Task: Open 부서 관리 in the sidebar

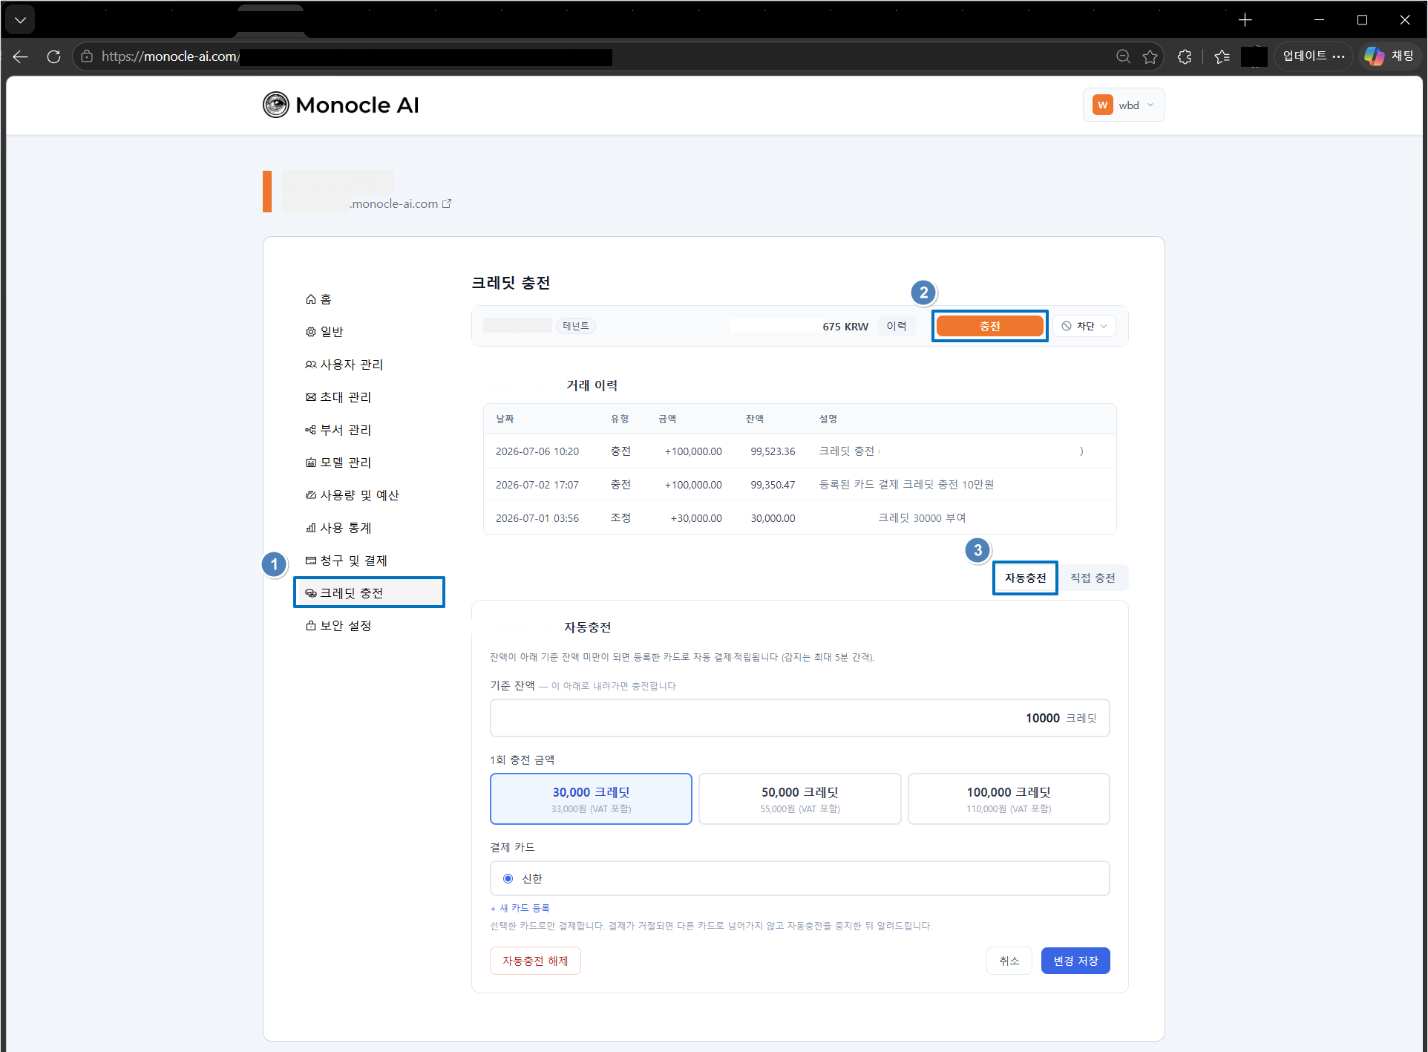Action: (338, 430)
